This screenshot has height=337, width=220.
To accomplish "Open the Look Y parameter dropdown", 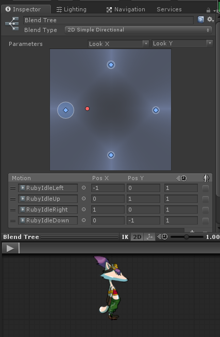I will click(x=182, y=43).
